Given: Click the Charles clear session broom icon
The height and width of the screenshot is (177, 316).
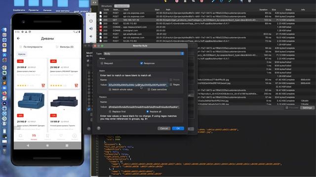Looking at the screenshot, I should (165, 1).
